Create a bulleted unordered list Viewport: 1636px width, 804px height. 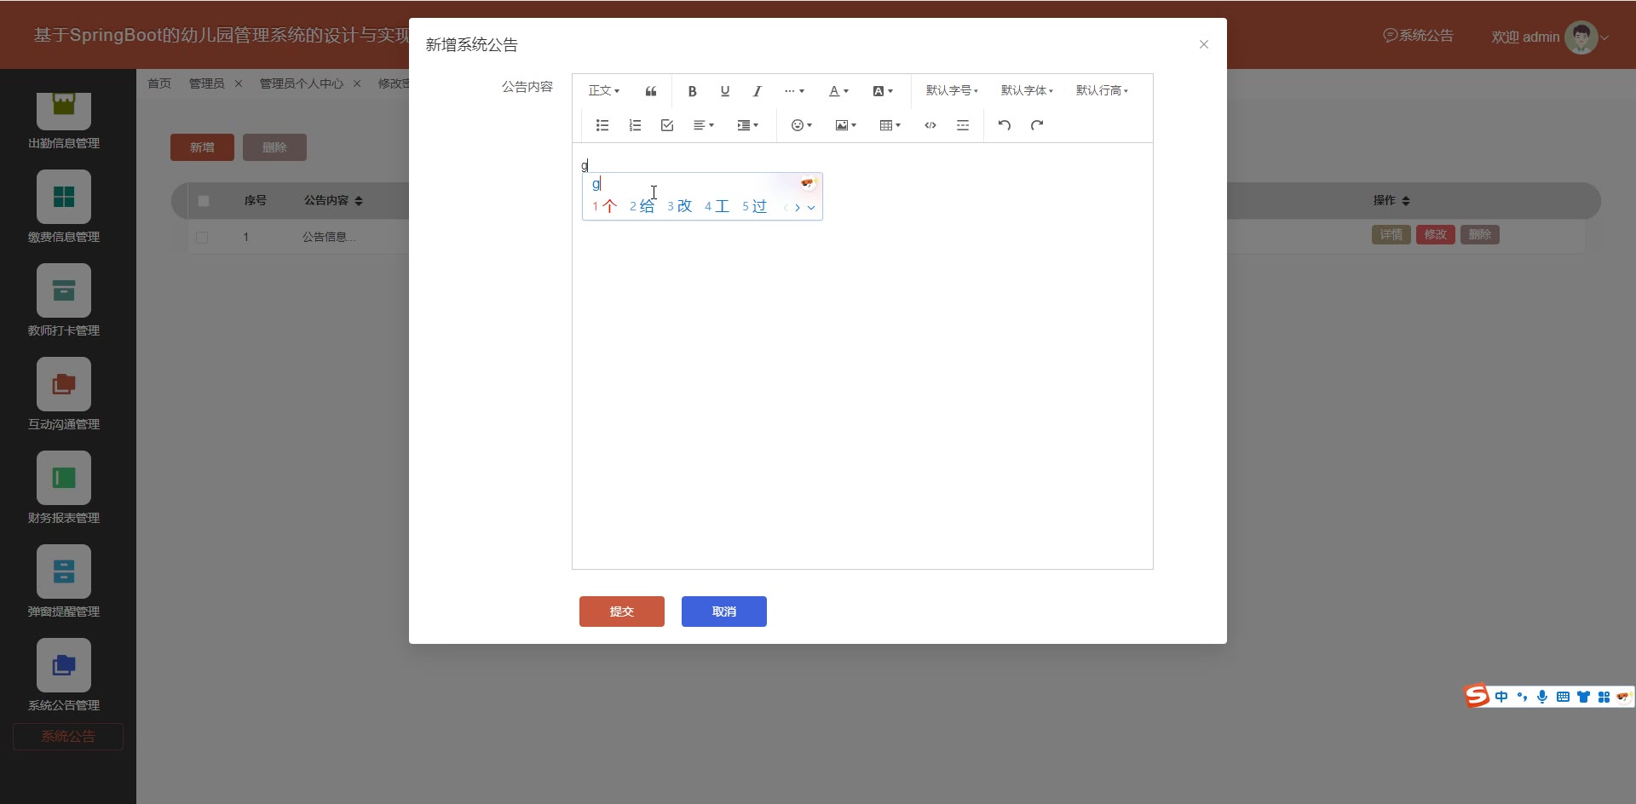coord(602,125)
